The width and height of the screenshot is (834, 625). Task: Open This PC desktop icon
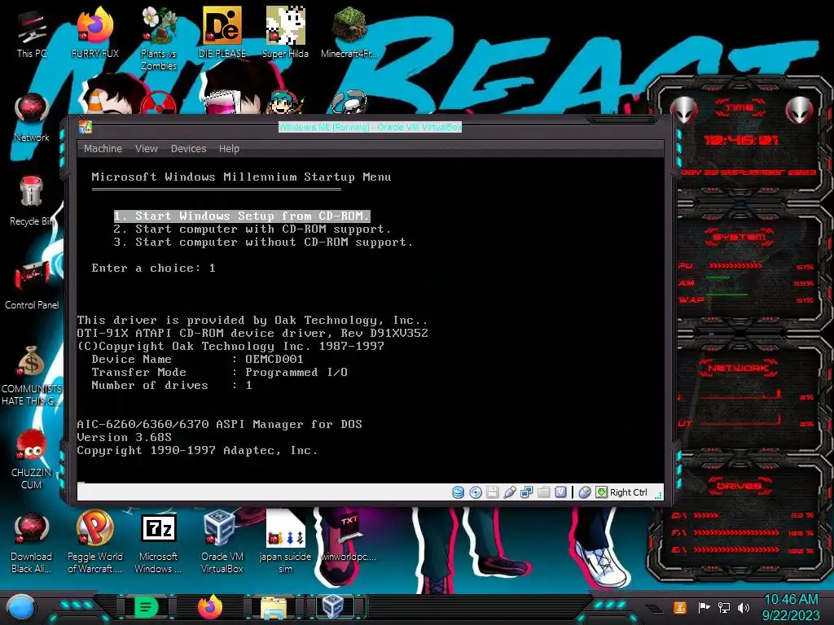(32, 33)
